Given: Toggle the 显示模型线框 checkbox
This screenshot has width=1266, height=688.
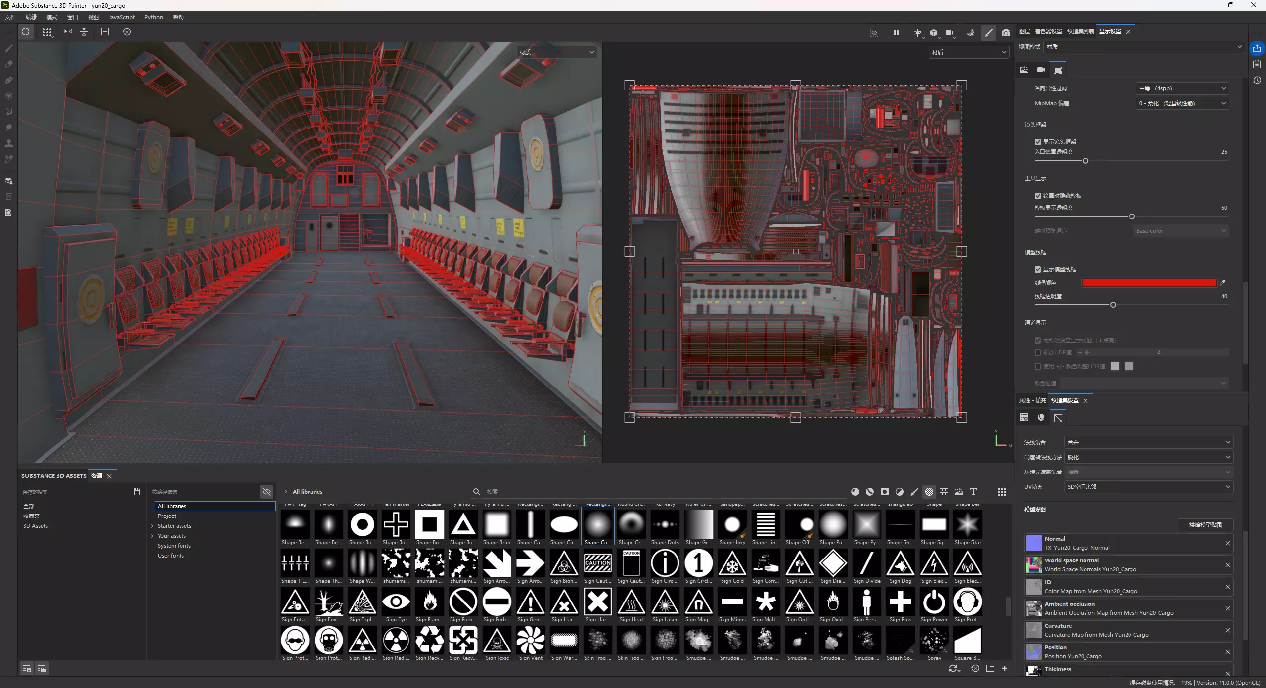Looking at the screenshot, I should pyautogui.click(x=1038, y=269).
